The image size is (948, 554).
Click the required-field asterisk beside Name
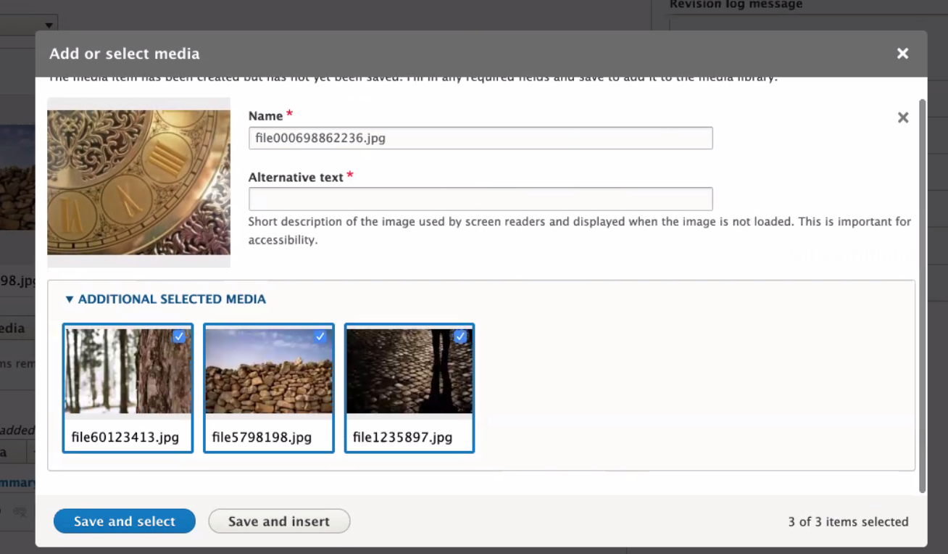pyautogui.click(x=289, y=112)
